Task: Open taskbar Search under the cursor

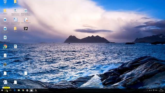Action: (x=6, y=90)
